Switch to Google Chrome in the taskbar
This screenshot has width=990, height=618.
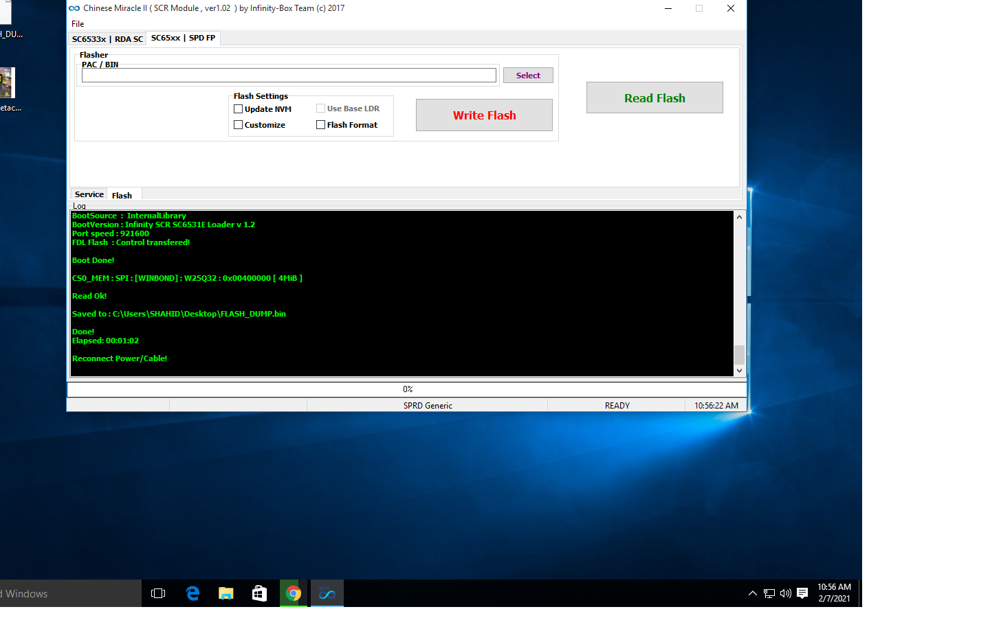pyautogui.click(x=294, y=593)
